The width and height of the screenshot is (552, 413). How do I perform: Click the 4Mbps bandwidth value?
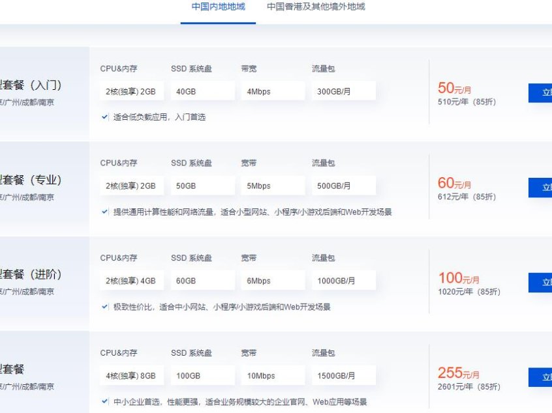(x=273, y=91)
